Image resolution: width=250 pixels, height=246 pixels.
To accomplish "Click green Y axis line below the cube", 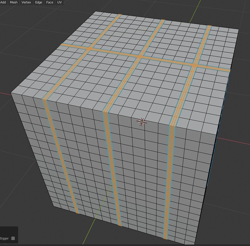I will coord(89,231).
